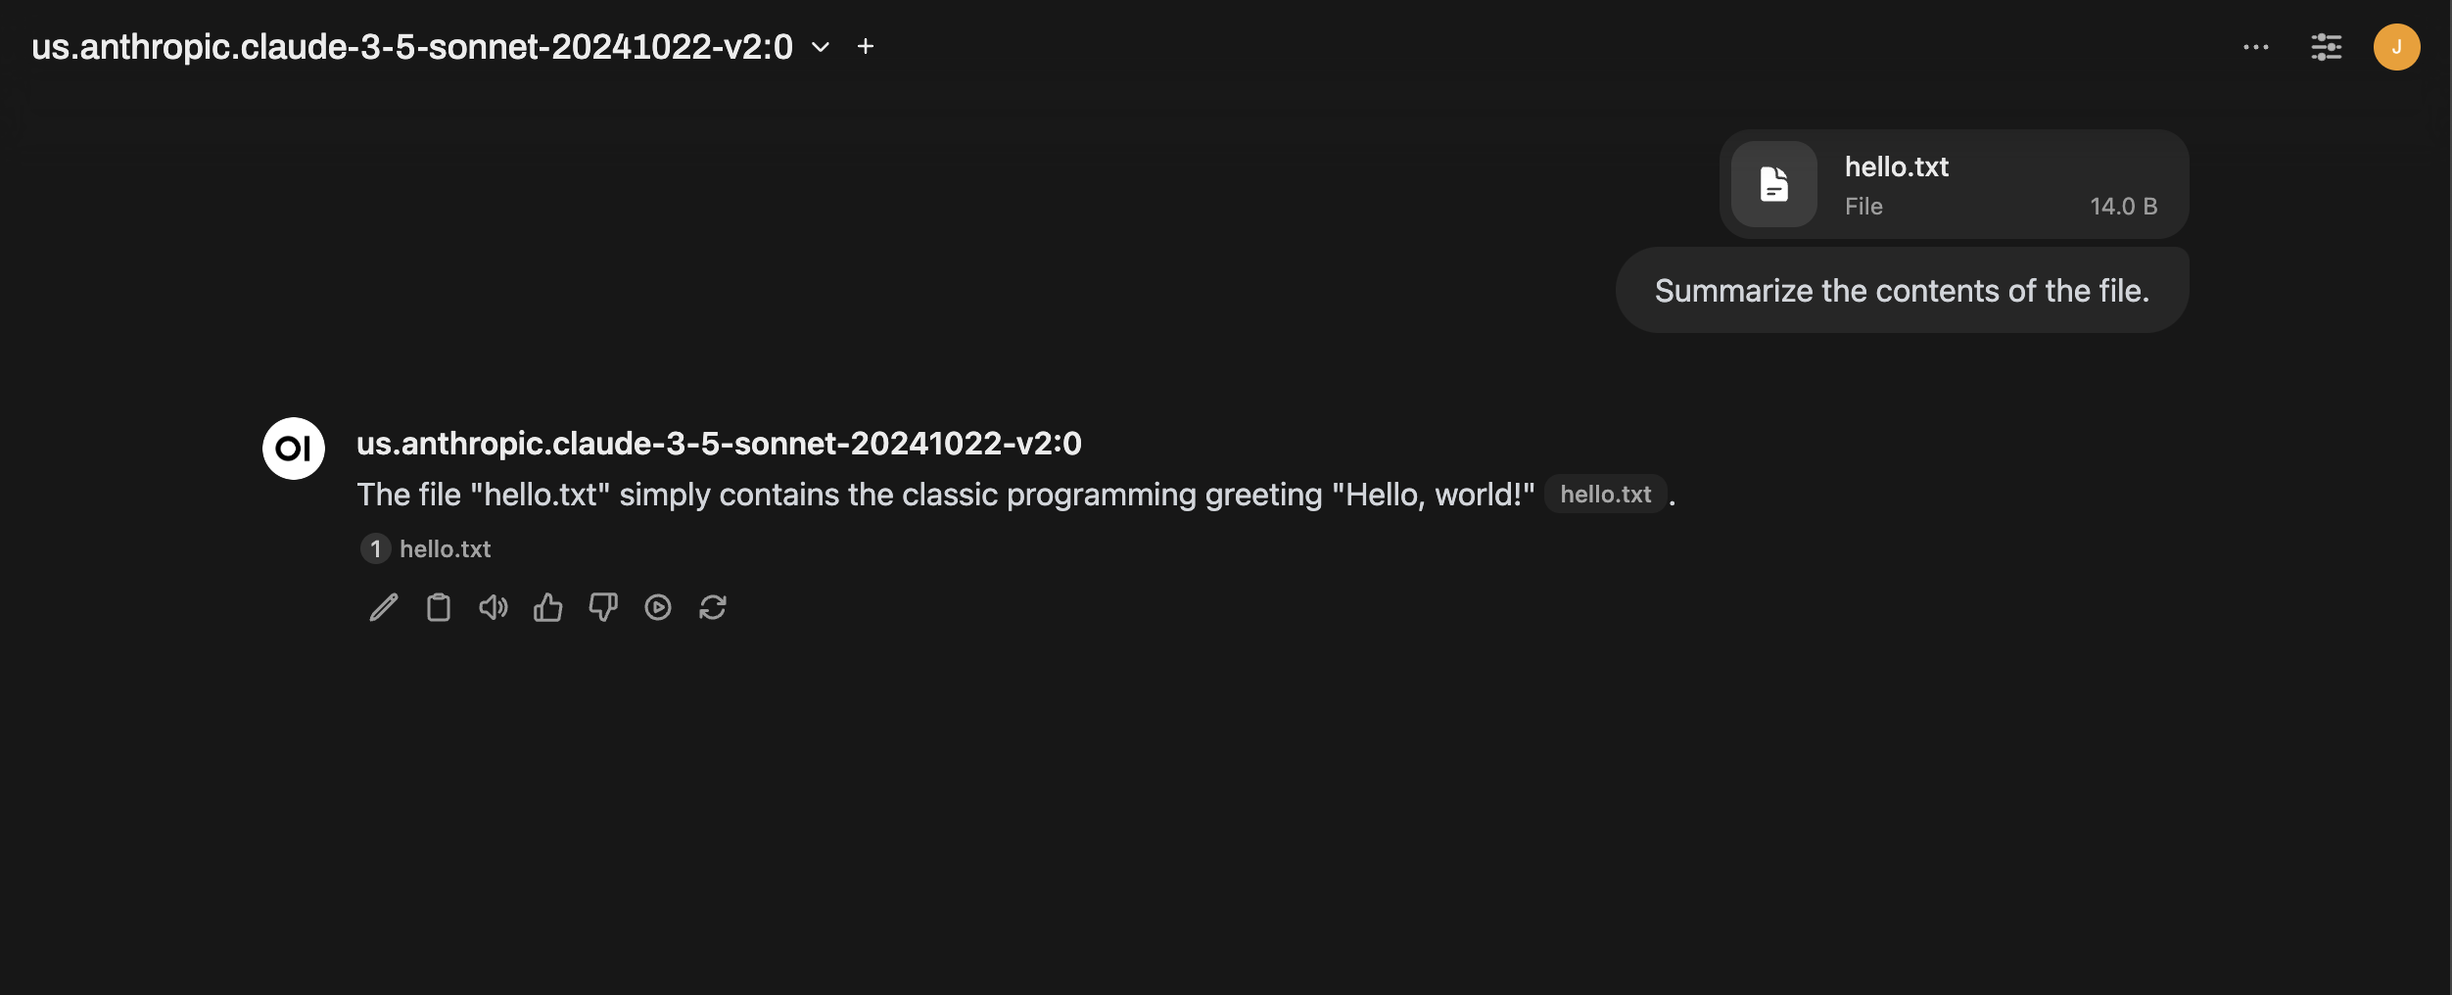This screenshot has height=995, width=2452.
Task: Start a new chat with the plus button
Action: pyautogui.click(x=866, y=46)
